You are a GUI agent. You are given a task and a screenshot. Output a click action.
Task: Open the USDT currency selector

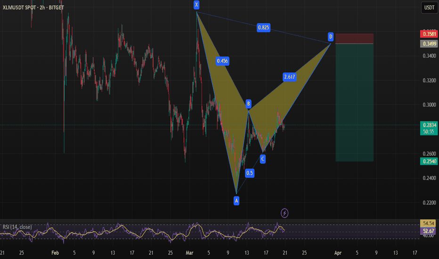pos(429,8)
